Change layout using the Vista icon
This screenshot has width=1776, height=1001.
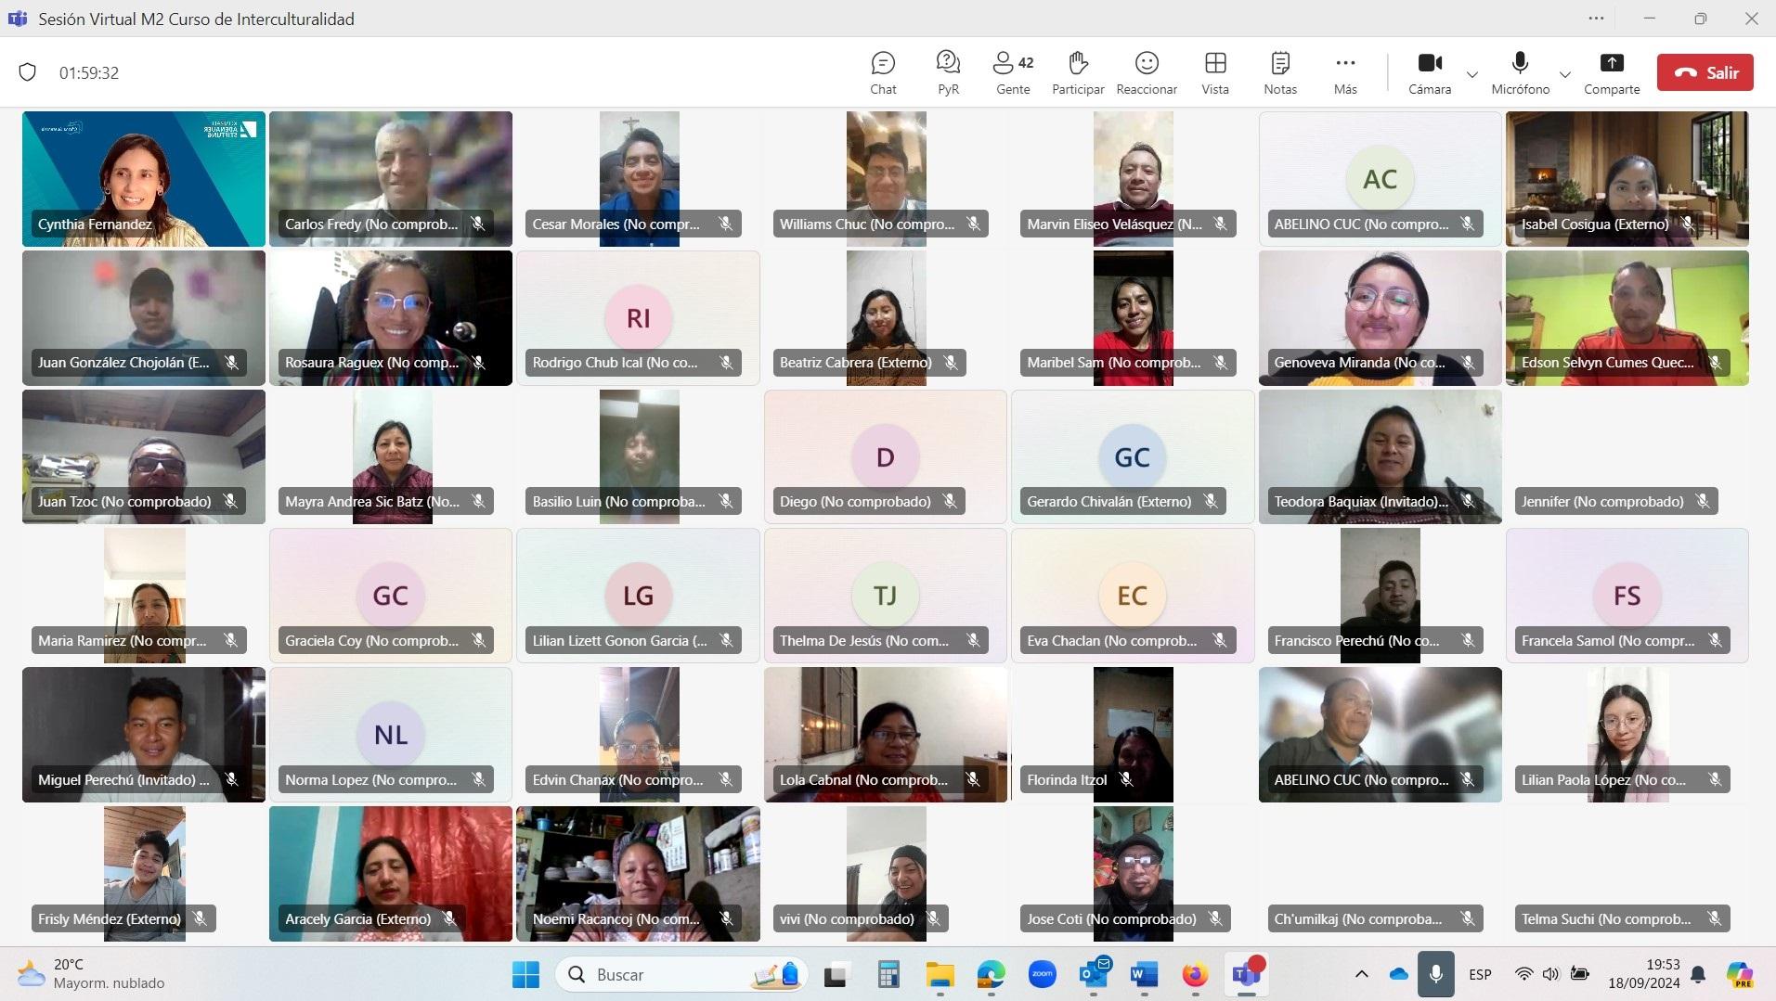coord(1214,72)
